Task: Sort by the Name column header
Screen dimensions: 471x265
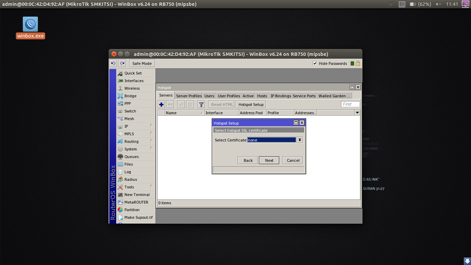Action: point(185,113)
